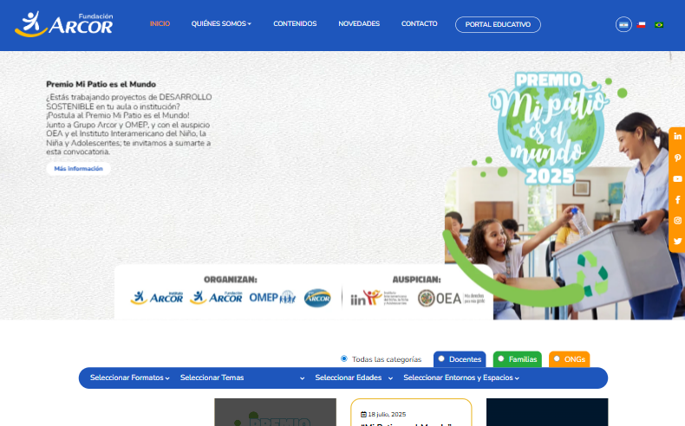Open the Contenidos menu item

pos(295,23)
